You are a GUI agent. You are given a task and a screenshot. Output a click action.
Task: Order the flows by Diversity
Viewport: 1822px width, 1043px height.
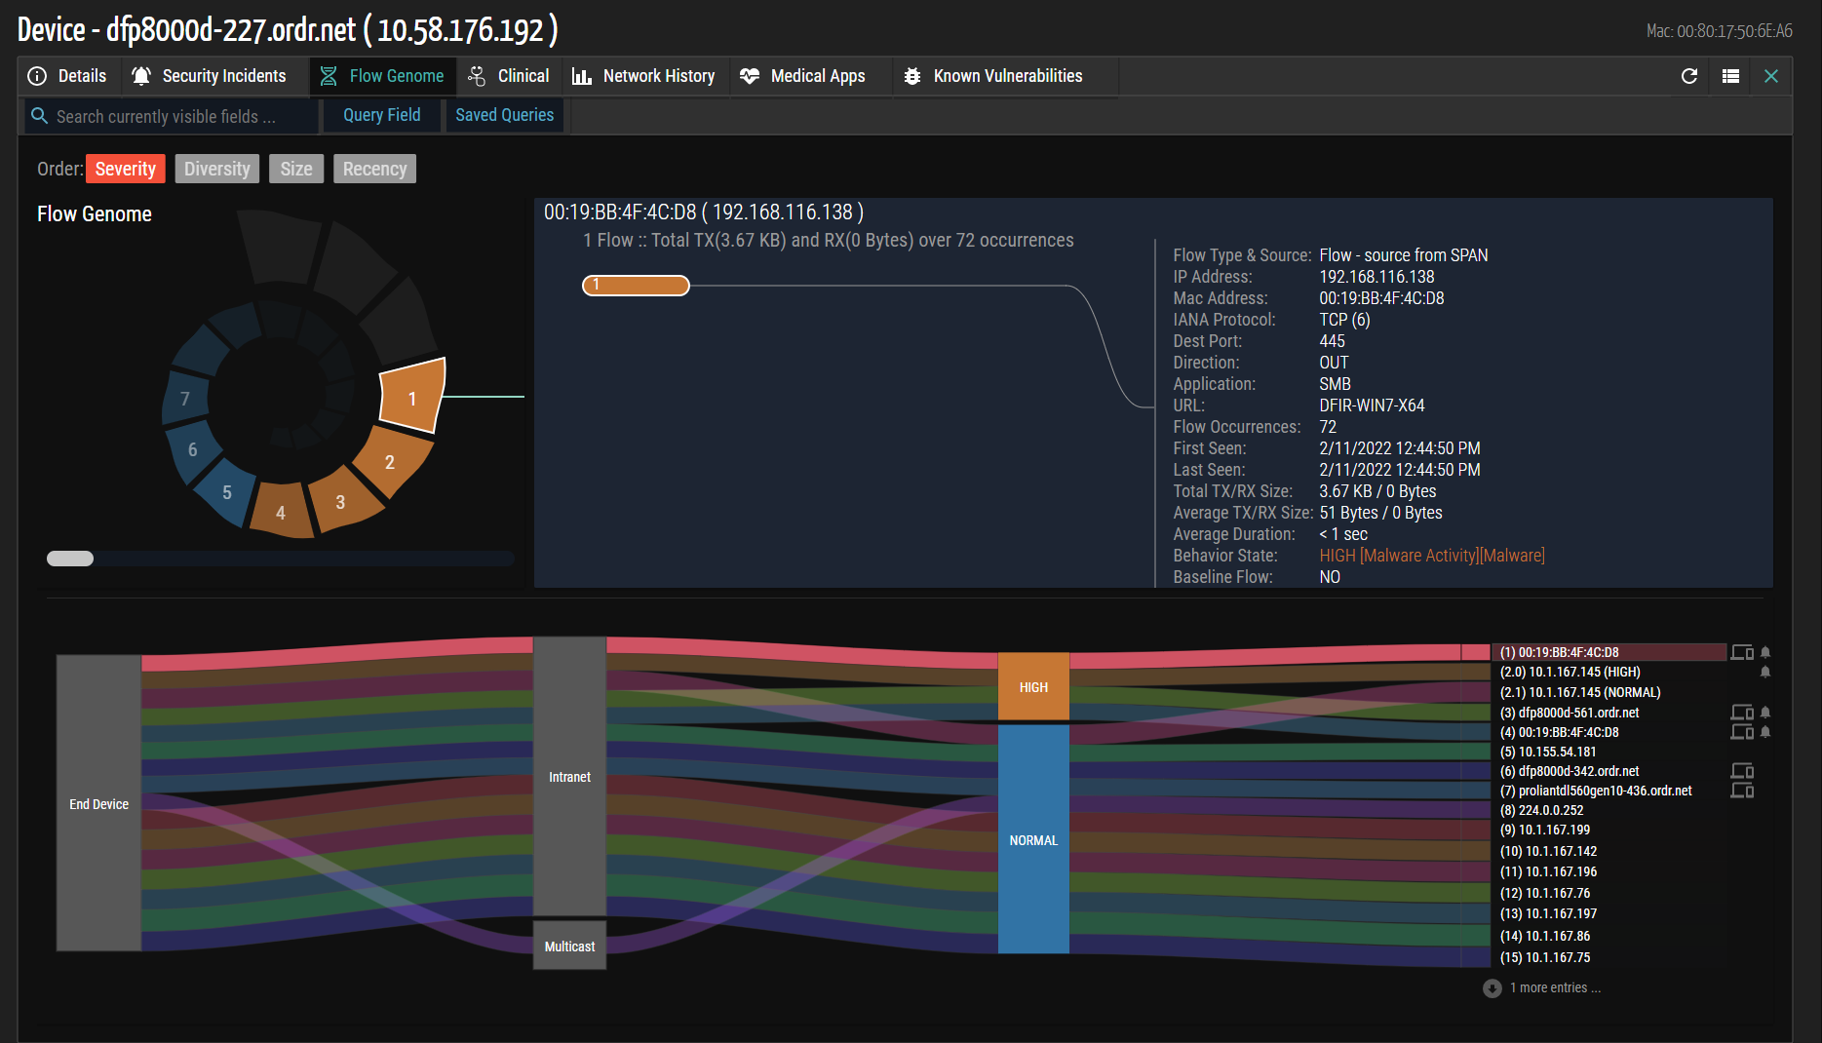(x=216, y=169)
